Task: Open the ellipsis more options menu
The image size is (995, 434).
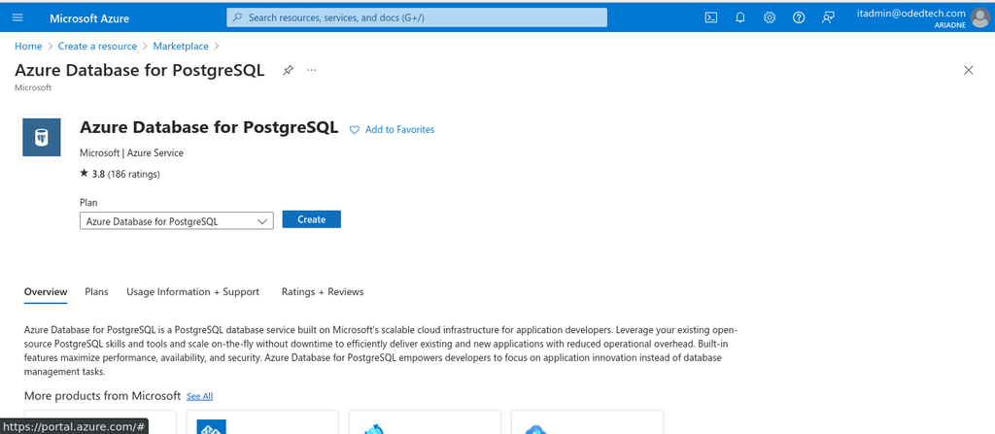Action: tap(312, 70)
